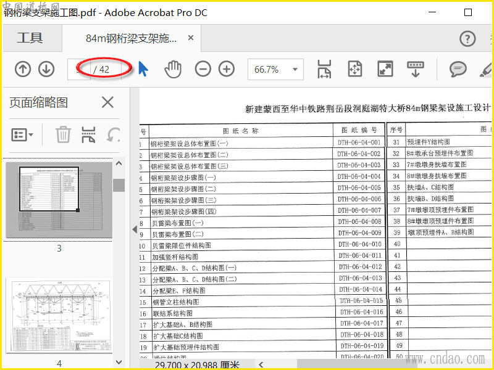Zoom out with the minus button
This screenshot has height=370, width=494.
[x=203, y=69]
